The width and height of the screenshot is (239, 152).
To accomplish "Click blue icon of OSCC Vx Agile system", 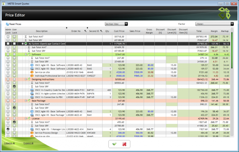I will click(x=32, y=94).
